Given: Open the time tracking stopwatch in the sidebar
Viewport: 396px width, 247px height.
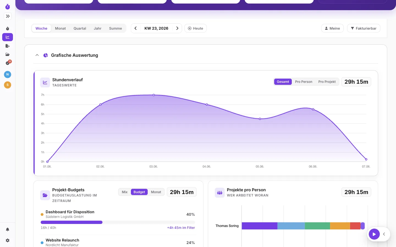Looking at the screenshot, I should [x=7, y=29].
